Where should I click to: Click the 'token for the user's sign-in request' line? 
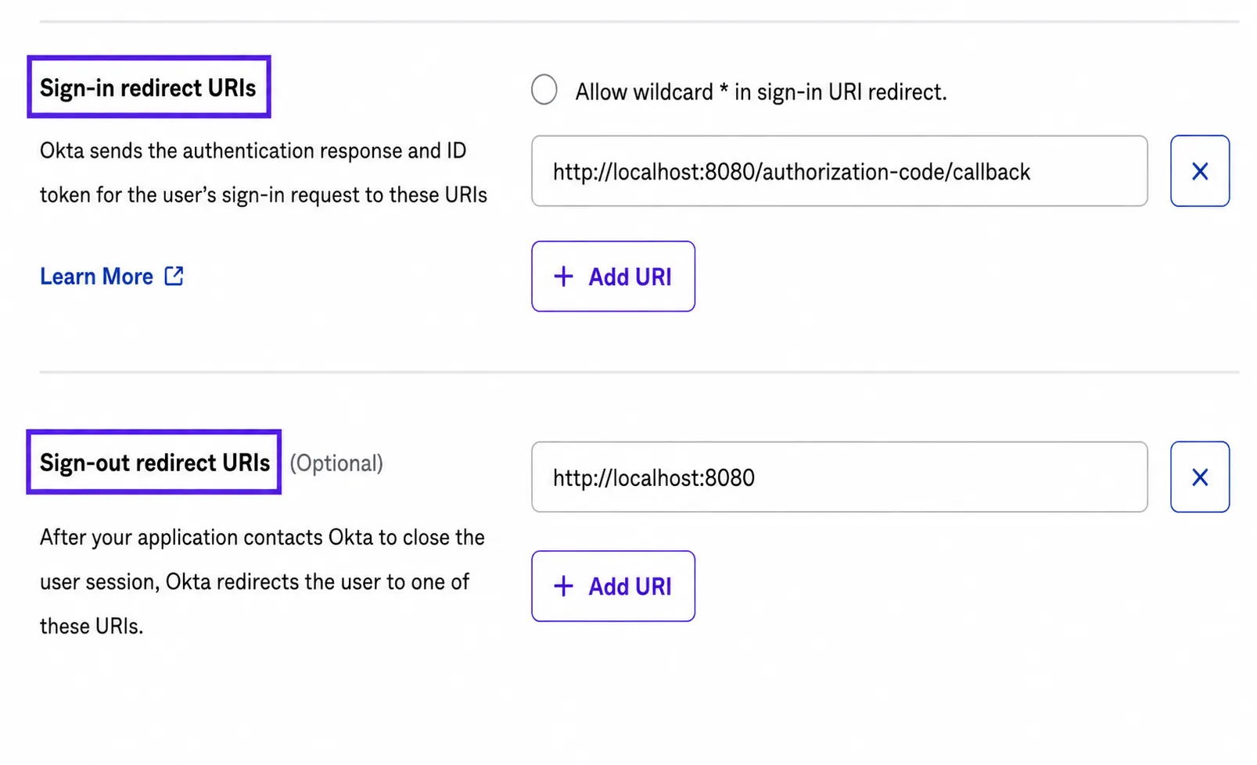264,195
